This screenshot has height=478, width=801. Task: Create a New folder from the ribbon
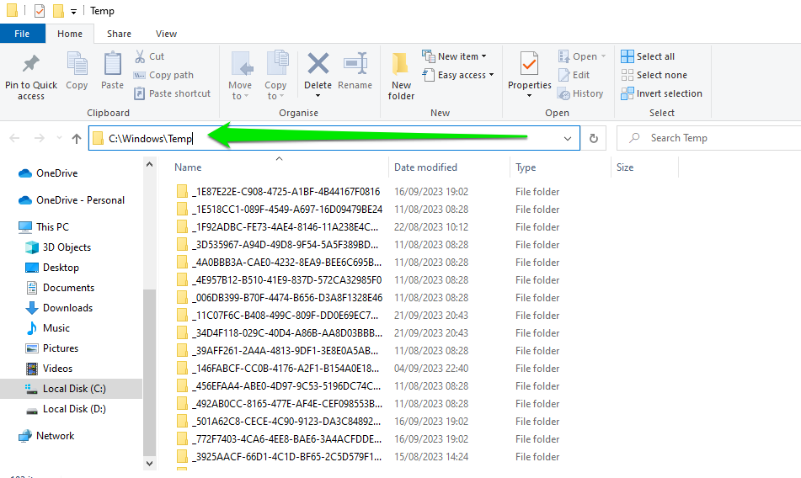point(401,66)
